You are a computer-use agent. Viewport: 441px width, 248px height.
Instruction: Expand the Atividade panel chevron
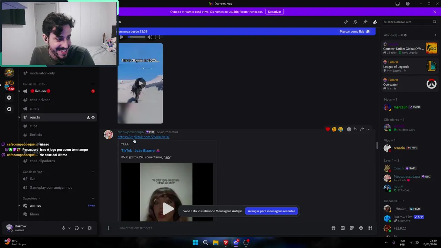(435, 35)
